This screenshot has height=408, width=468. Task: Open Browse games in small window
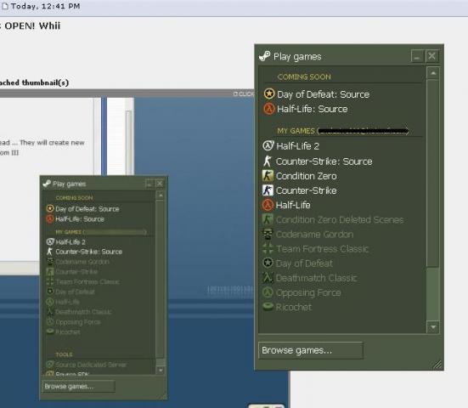coord(78,386)
